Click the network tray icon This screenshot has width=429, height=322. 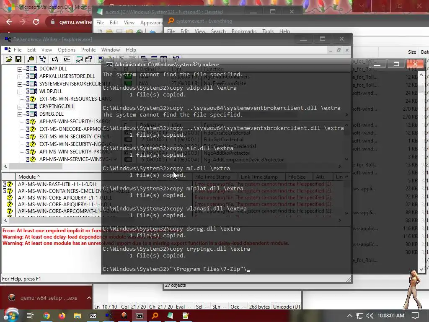point(360,316)
